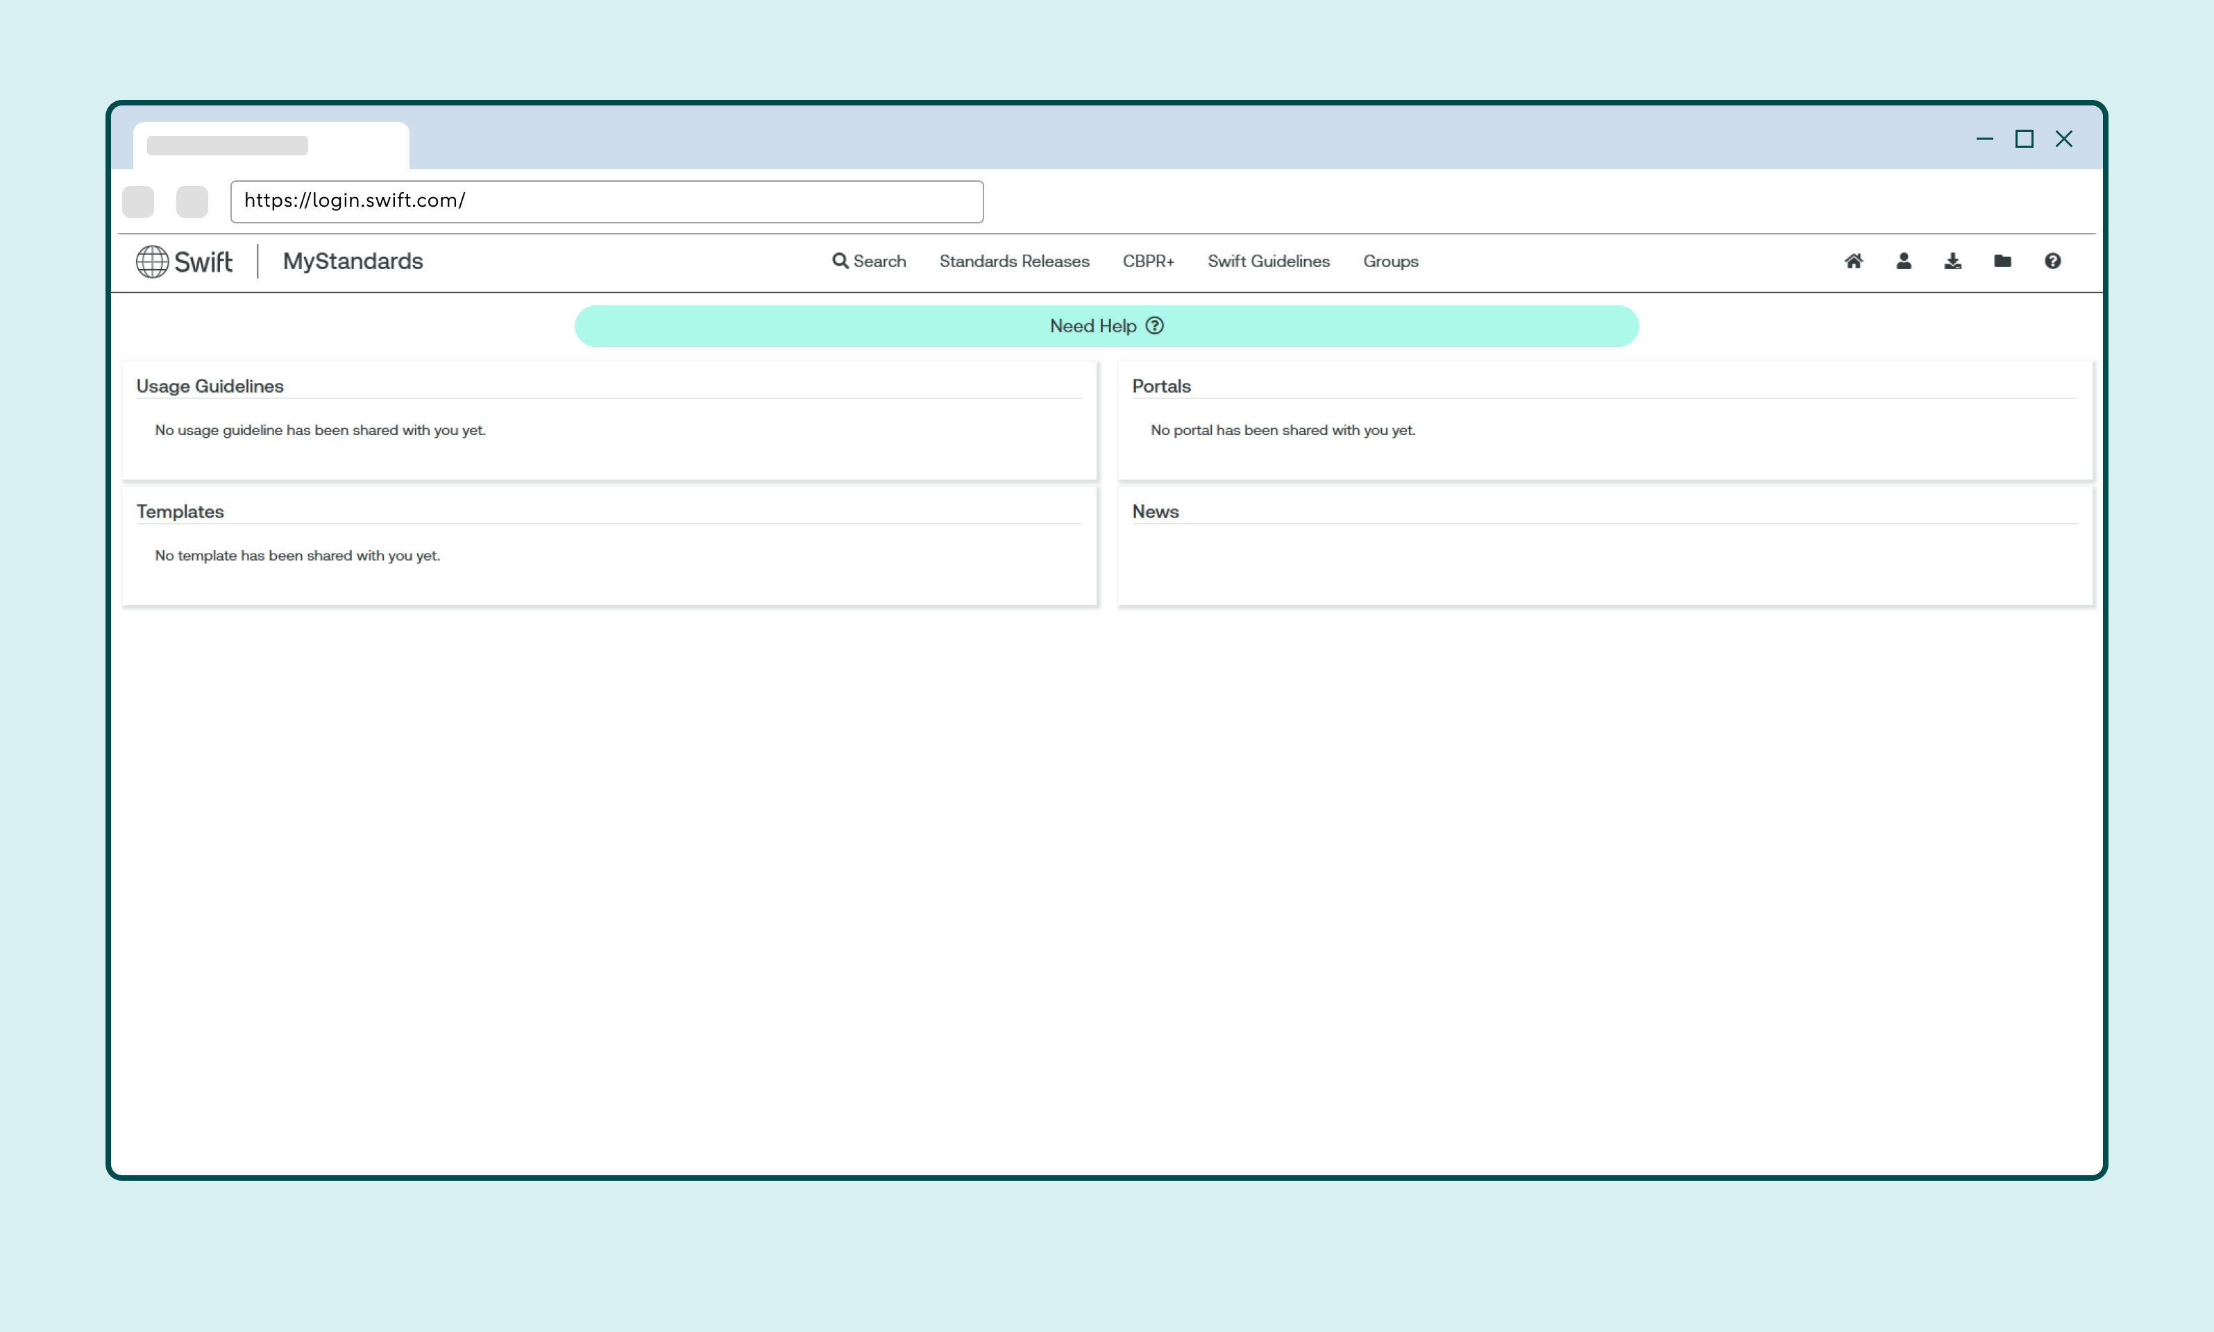Click the browser forward button placeholder
Viewport: 2214px width, 1332px height.
pyautogui.click(x=192, y=201)
